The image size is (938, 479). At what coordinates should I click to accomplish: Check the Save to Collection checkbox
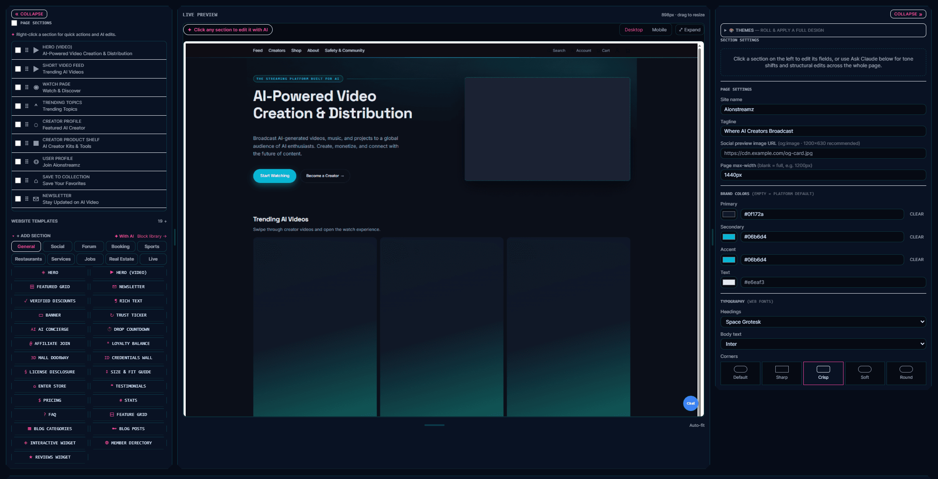click(x=18, y=180)
